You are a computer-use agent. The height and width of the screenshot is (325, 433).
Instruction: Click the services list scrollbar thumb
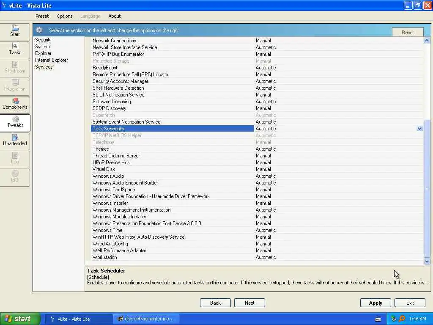[427, 188]
